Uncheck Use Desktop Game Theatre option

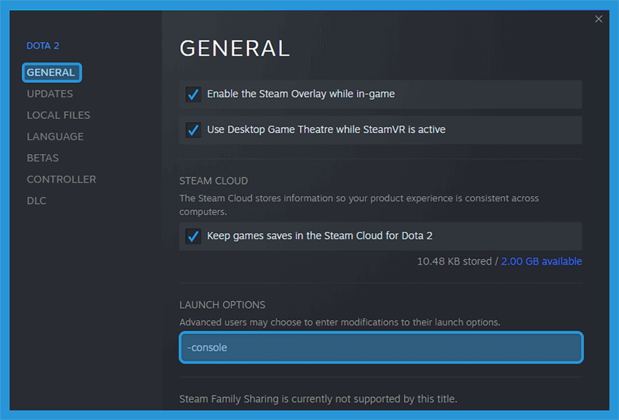(x=194, y=130)
